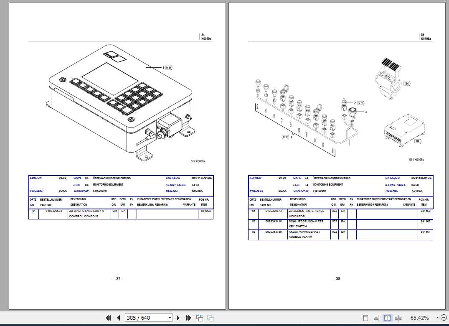The width and height of the screenshot is (449, 326).
Task: Click the 84 85 illustration reference on left page
Action: 169,67
